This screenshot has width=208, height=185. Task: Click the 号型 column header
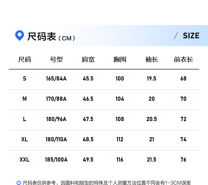[x=56, y=59]
